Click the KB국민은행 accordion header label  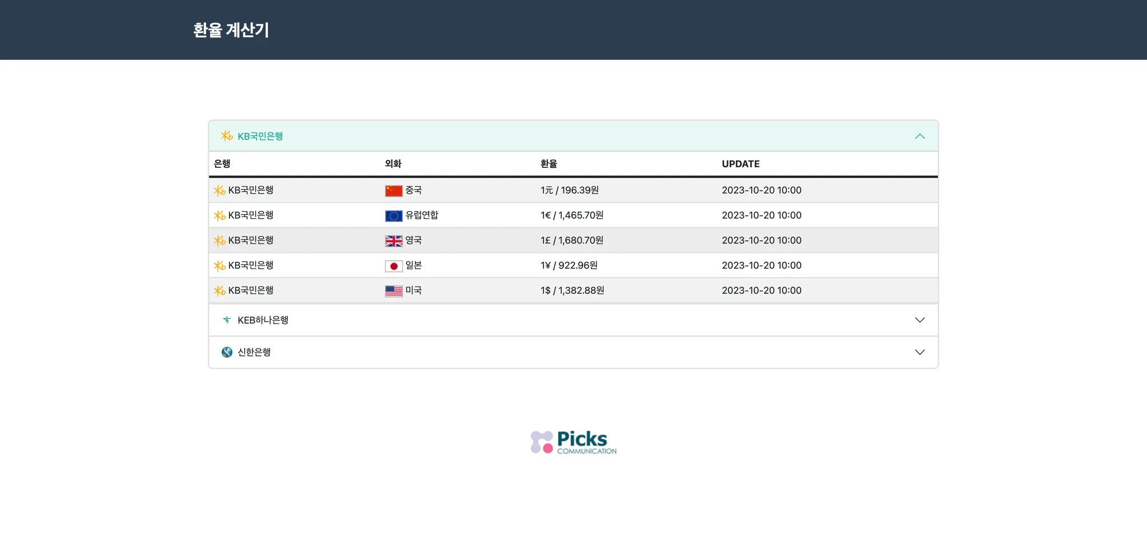click(260, 136)
